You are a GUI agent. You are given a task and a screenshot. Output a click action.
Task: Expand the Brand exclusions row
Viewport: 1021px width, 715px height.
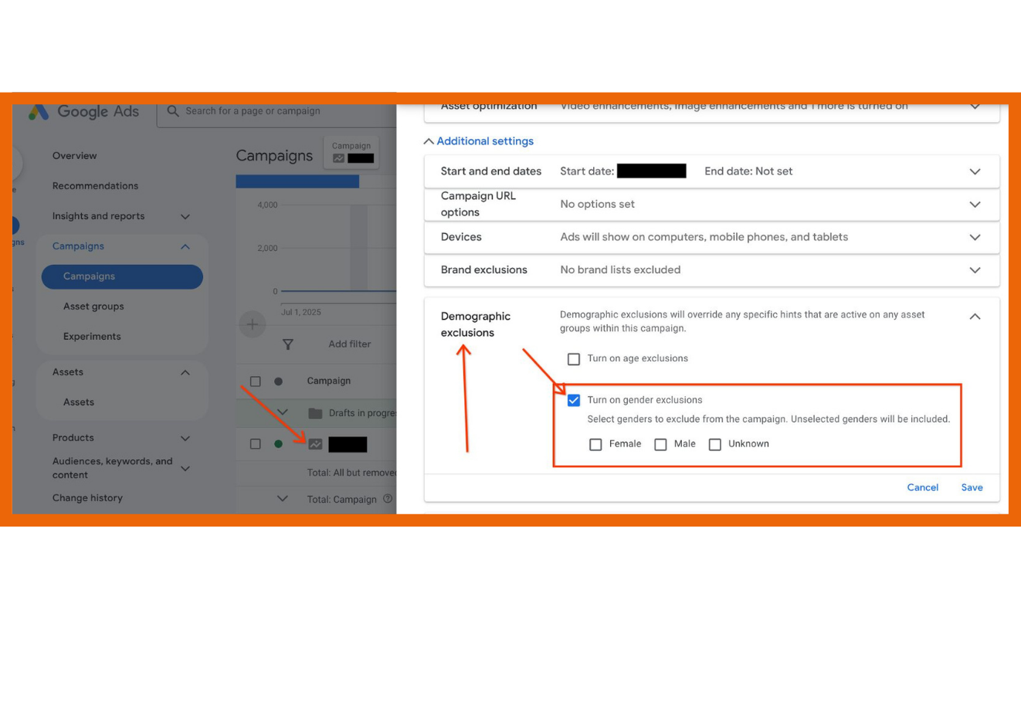(975, 270)
